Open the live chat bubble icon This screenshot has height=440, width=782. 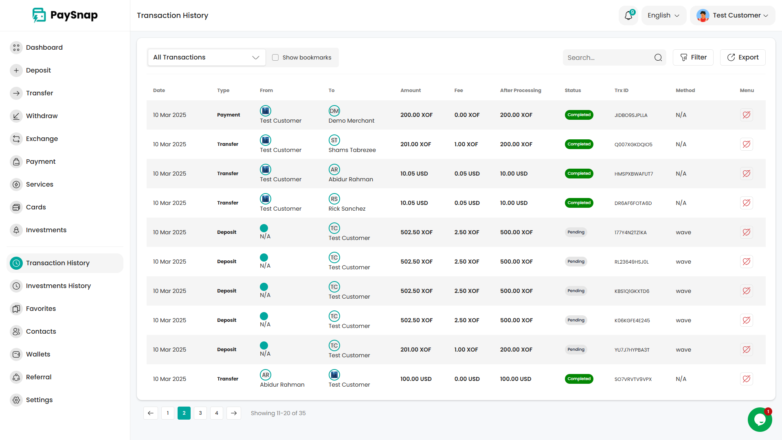760,419
